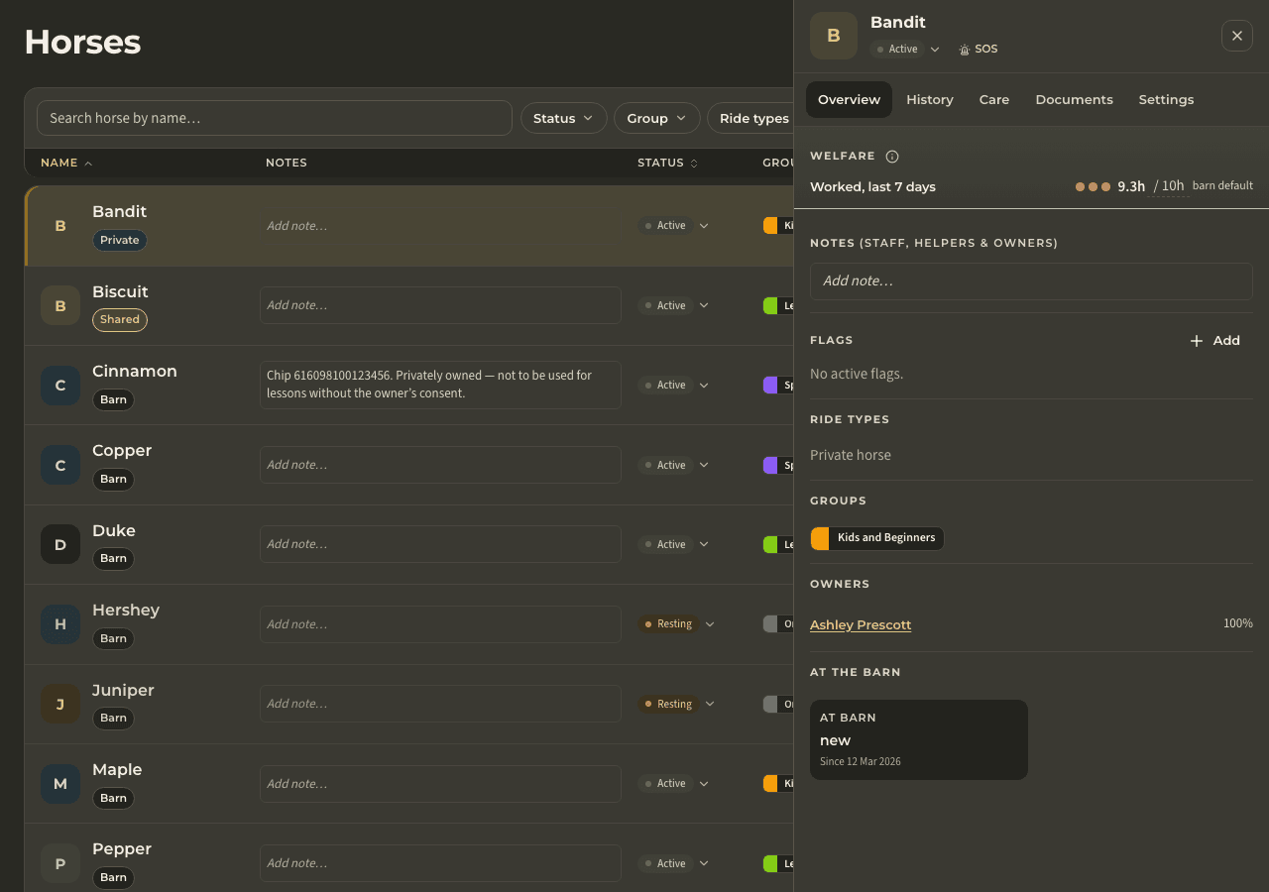Click Juniper's avatar icon

60,704
